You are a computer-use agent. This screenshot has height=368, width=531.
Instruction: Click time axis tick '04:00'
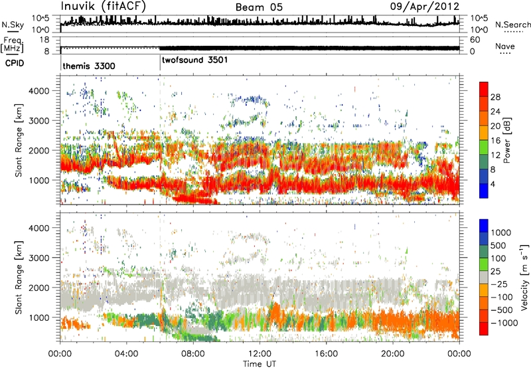(126, 354)
